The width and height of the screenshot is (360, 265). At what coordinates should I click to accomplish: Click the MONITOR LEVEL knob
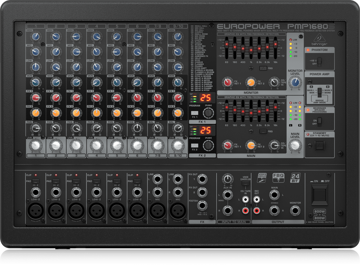[x=295, y=82]
